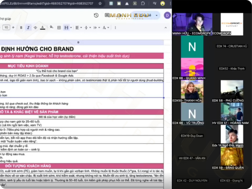Expand the horizontal align dropdown
The width and height of the screenshot is (252, 189).
(x=78, y=28)
